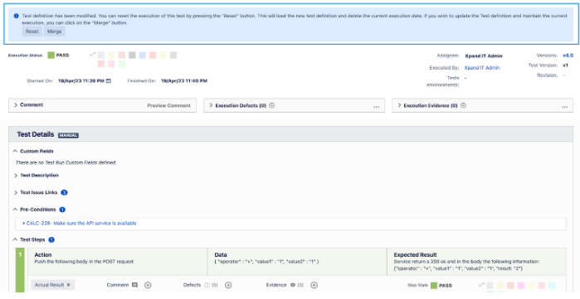Click the Started On date 19/Apr/23 11:39 PM
Image resolution: width=580 pixels, height=299 pixels.
click(x=81, y=81)
